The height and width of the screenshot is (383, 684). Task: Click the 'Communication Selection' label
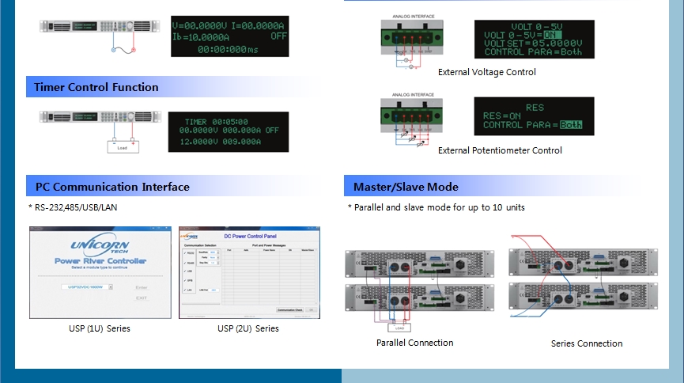coord(200,245)
